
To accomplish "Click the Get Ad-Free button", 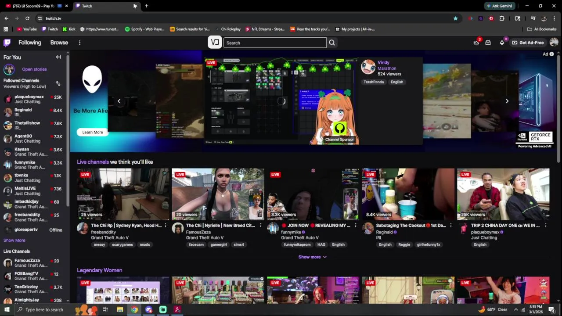I will point(528,43).
